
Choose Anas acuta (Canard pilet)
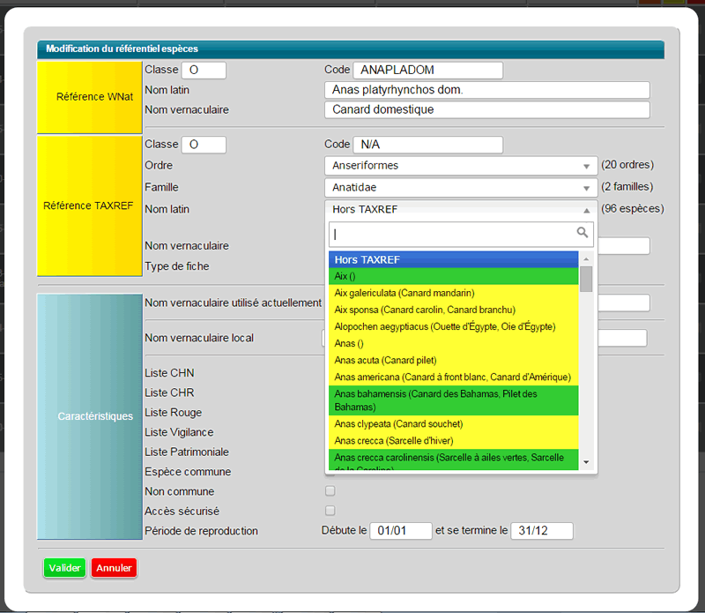tap(453, 361)
